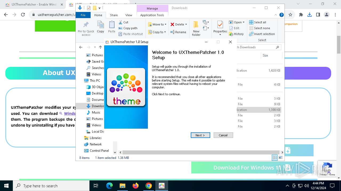
Task: Go up one folder in Explorer
Action: coord(100,47)
